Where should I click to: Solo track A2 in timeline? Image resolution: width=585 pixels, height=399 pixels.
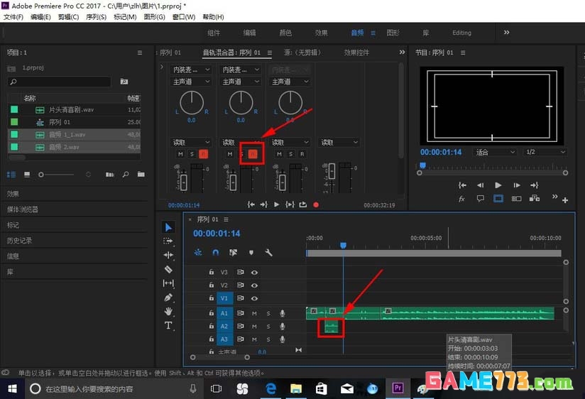pyautogui.click(x=268, y=327)
